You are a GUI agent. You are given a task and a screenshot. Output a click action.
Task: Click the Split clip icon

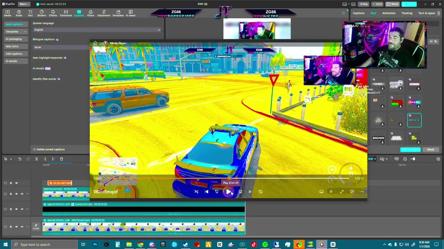pyautogui.click(x=36, y=159)
